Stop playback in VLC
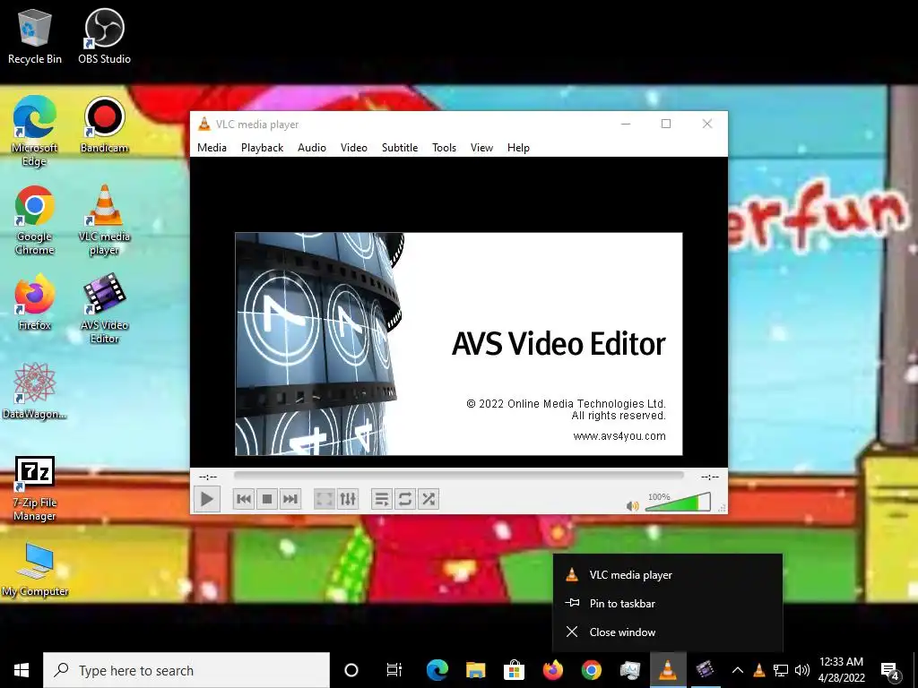The height and width of the screenshot is (688, 918). tap(267, 499)
